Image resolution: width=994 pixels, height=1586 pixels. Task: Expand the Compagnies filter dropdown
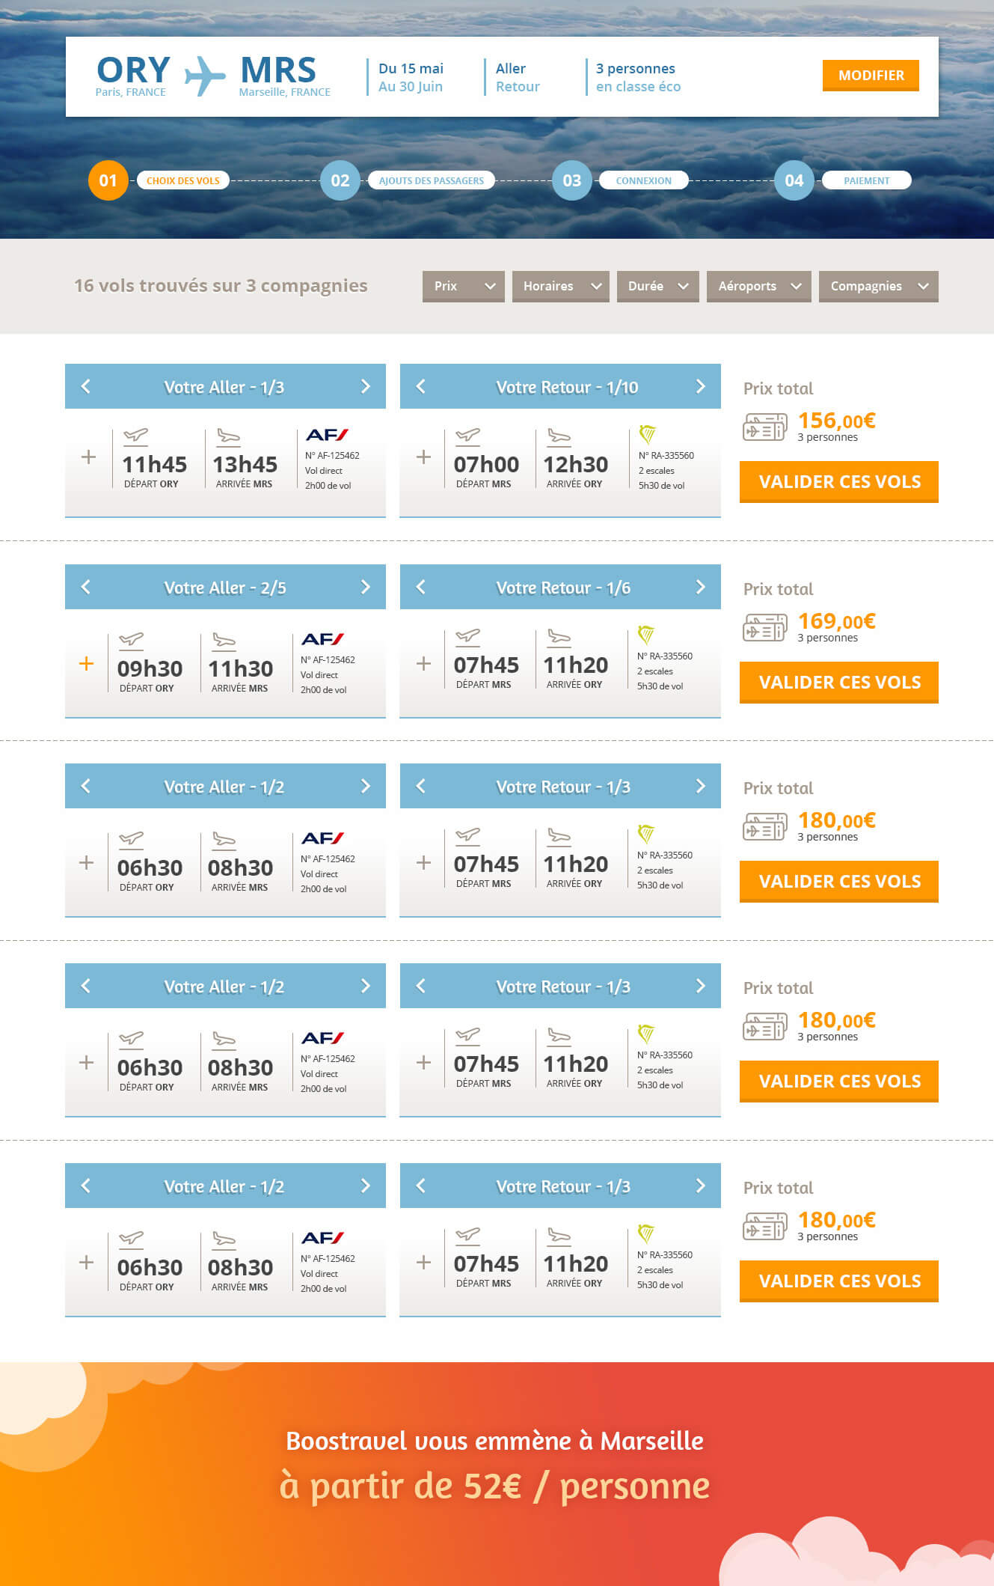(x=878, y=286)
